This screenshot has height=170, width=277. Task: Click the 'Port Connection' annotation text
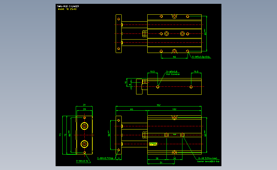click(173, 74)
